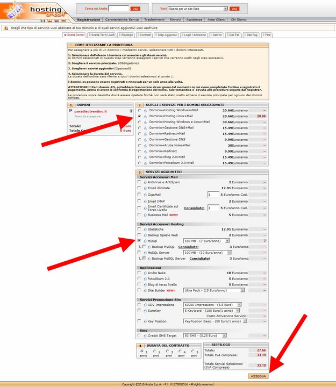Click the info icon beside MySql
This screenshot has width=336, height=387.
(x=145, y=241)
